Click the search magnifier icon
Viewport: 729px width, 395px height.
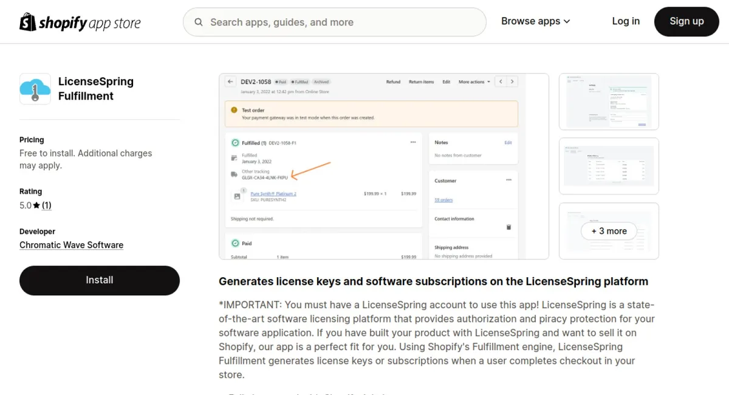coord(199,22)
